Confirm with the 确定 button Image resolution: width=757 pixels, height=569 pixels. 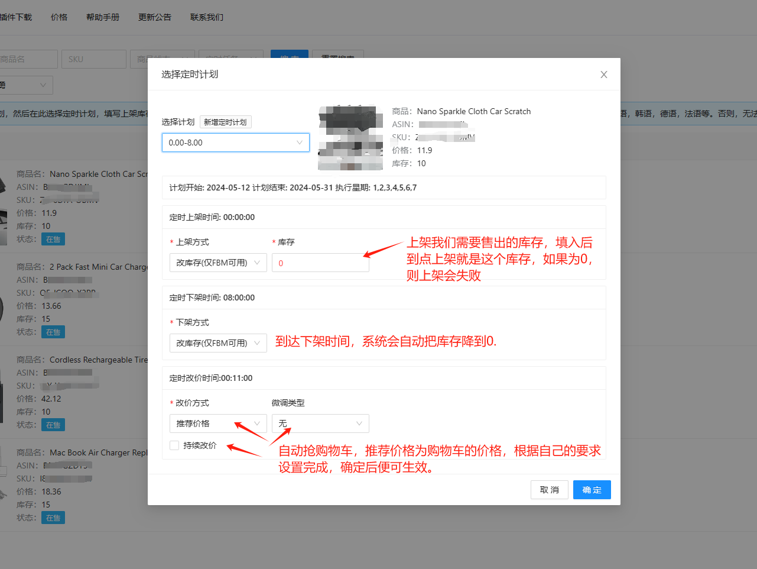click(x=592, y=490)
